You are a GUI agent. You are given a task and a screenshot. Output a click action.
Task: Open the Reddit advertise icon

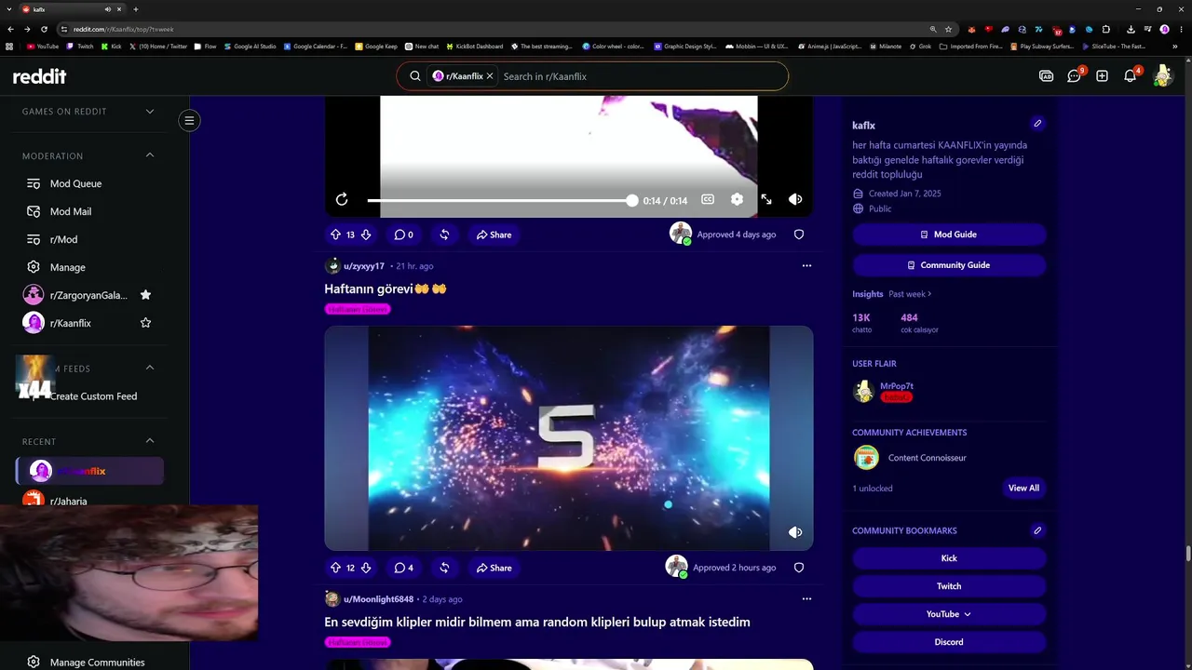click(1047, 76)
